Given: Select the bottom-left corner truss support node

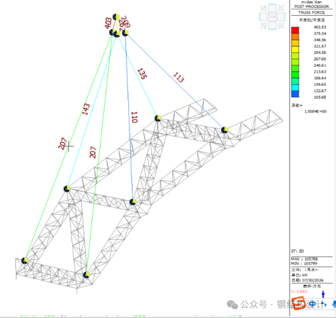Looking at the screenshot, I should pos(24,261).
